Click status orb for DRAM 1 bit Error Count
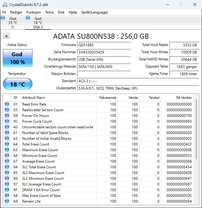This screenshot has height=208, width=202. [7, 190]
